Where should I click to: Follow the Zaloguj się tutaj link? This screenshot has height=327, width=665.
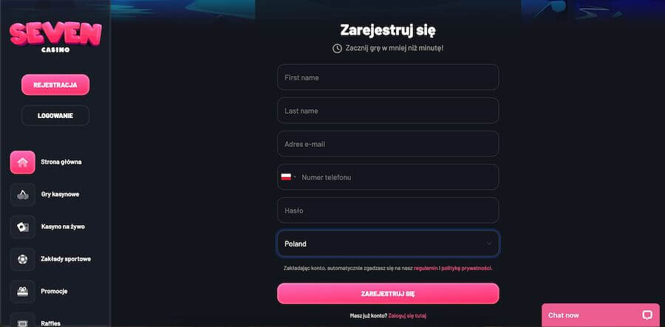click(x=407, y=316)
